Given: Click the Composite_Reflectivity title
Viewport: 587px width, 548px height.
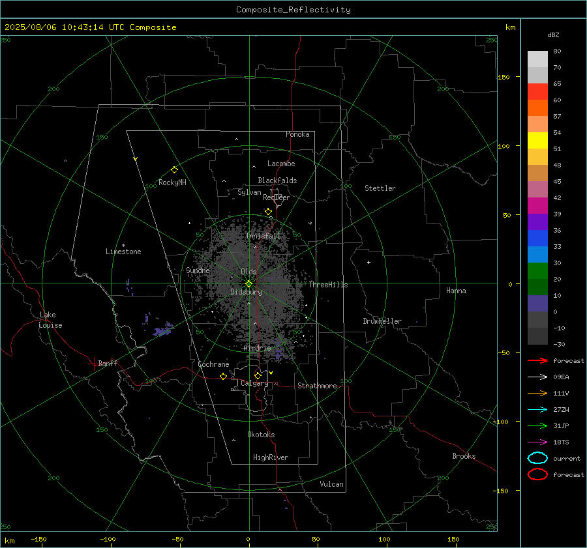Looking at the screenshot, I should (293, 9).
